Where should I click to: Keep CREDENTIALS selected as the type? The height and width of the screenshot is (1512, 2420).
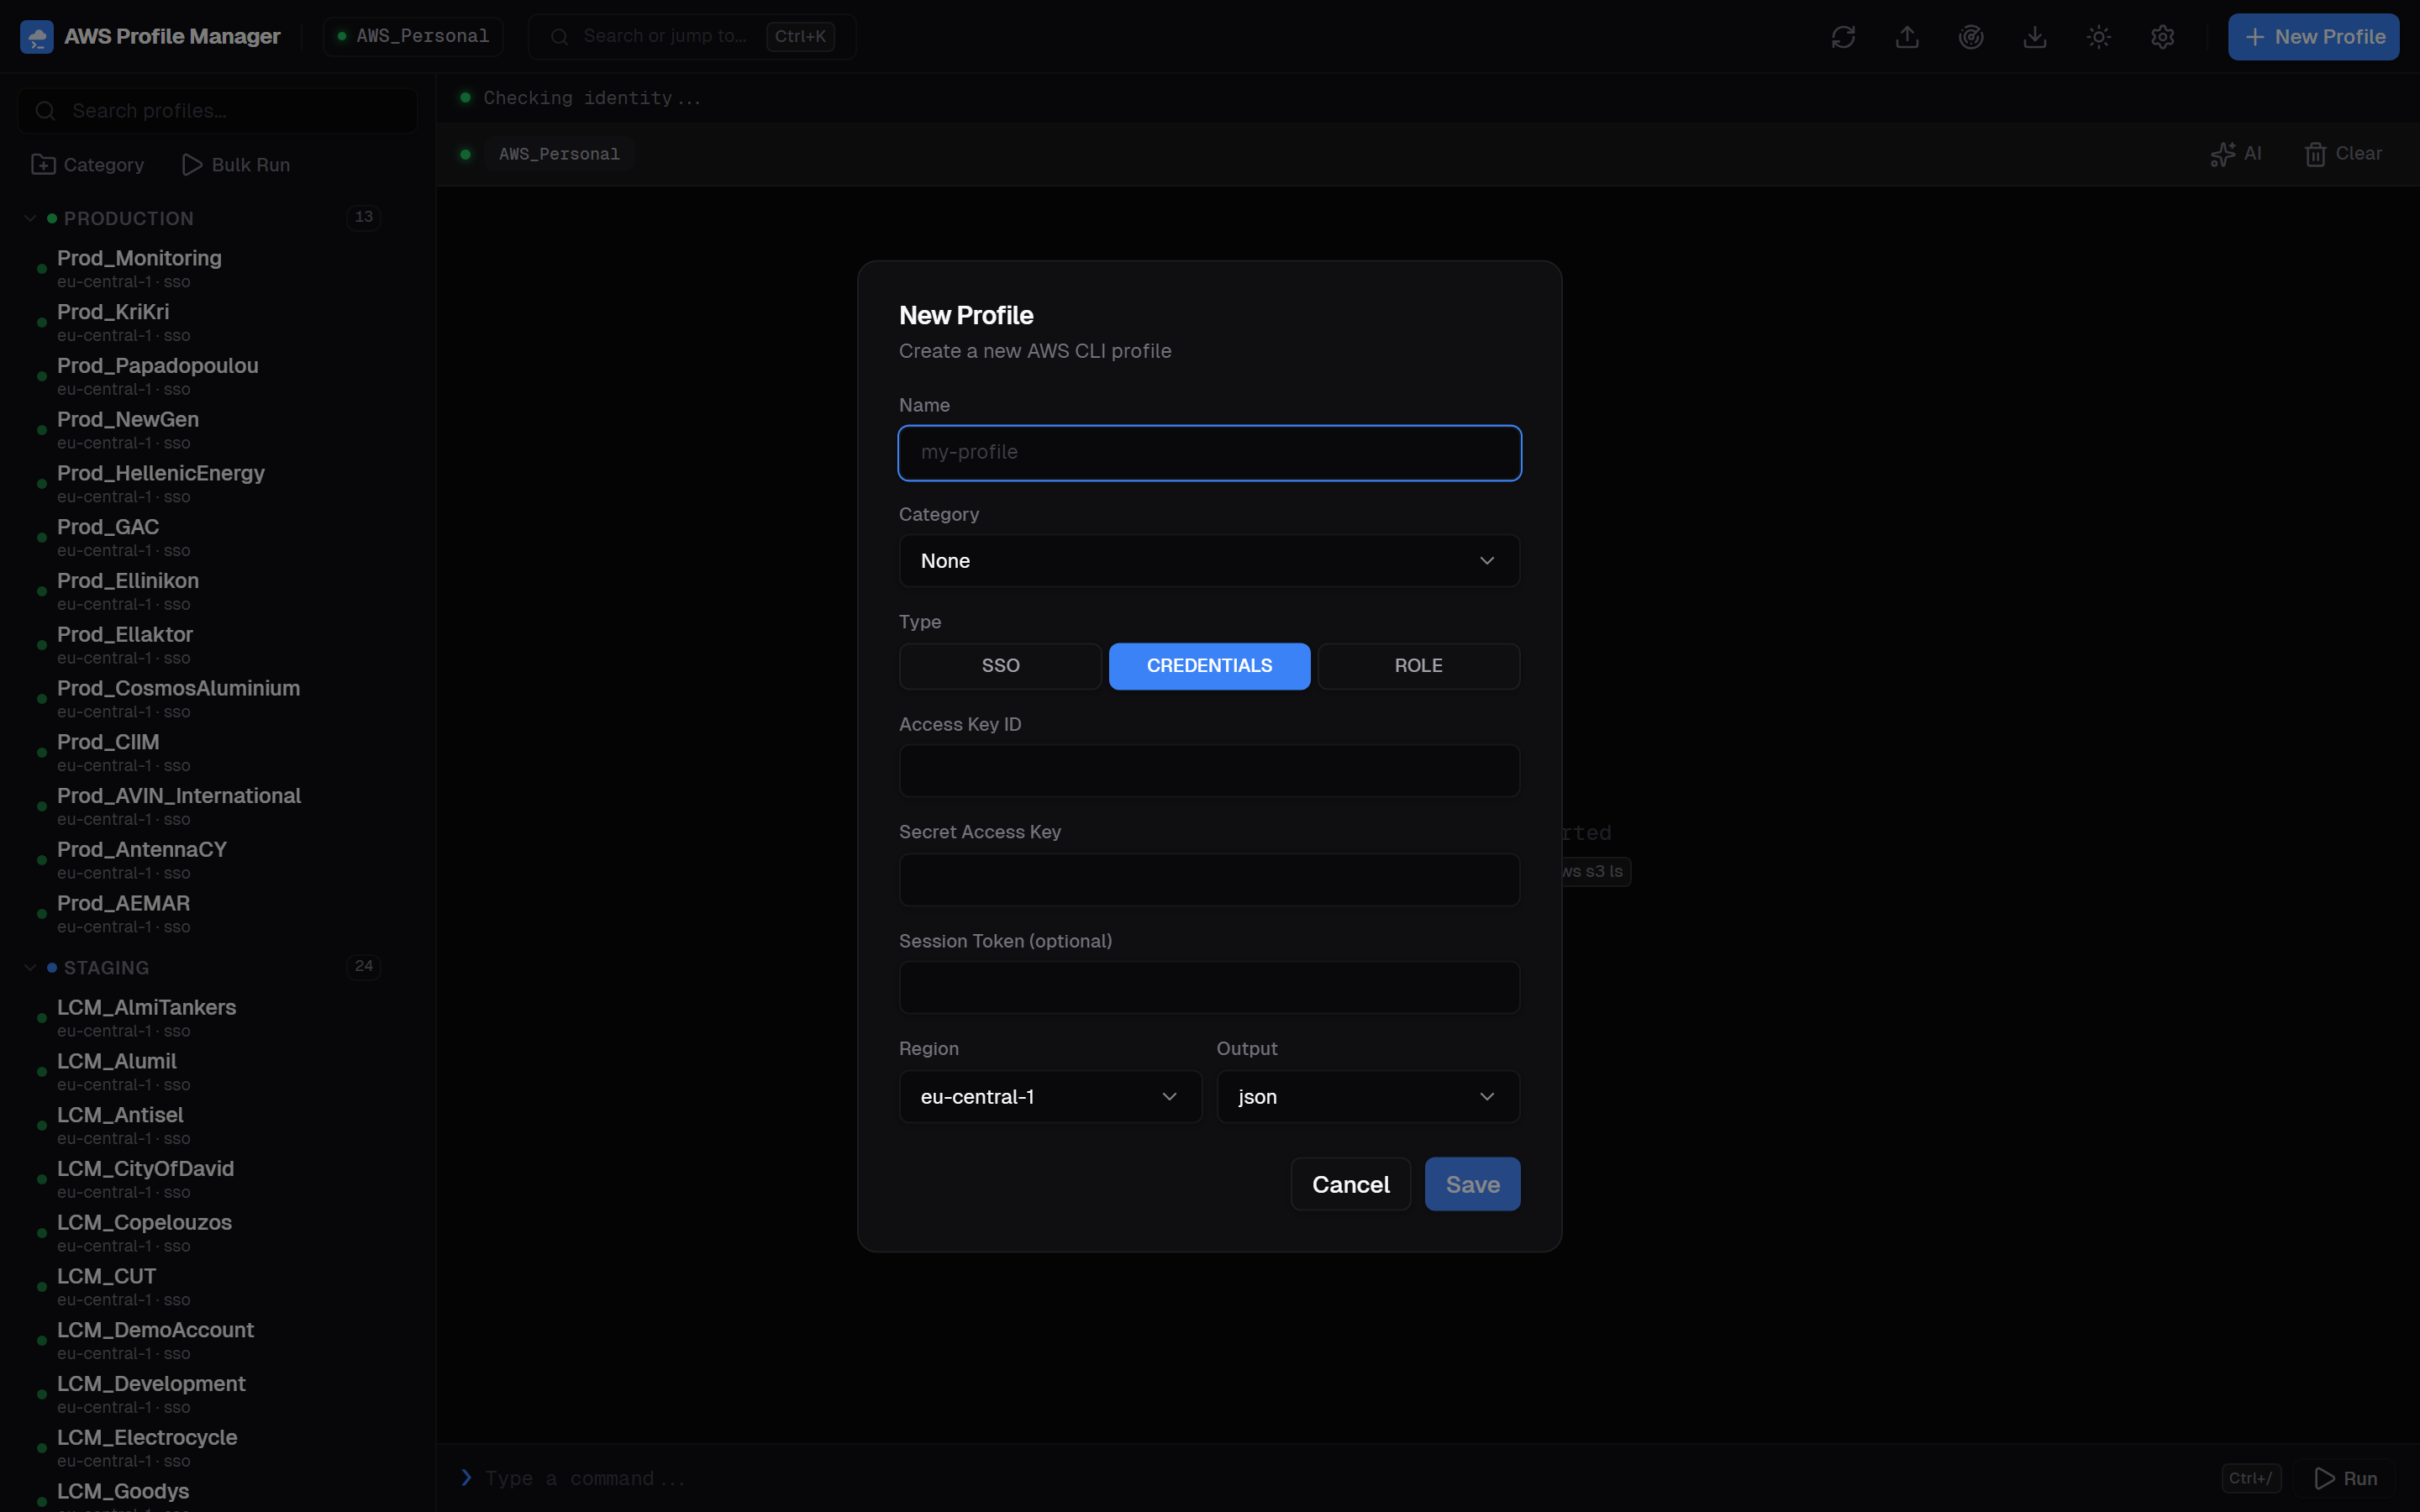coord(1208,665)
